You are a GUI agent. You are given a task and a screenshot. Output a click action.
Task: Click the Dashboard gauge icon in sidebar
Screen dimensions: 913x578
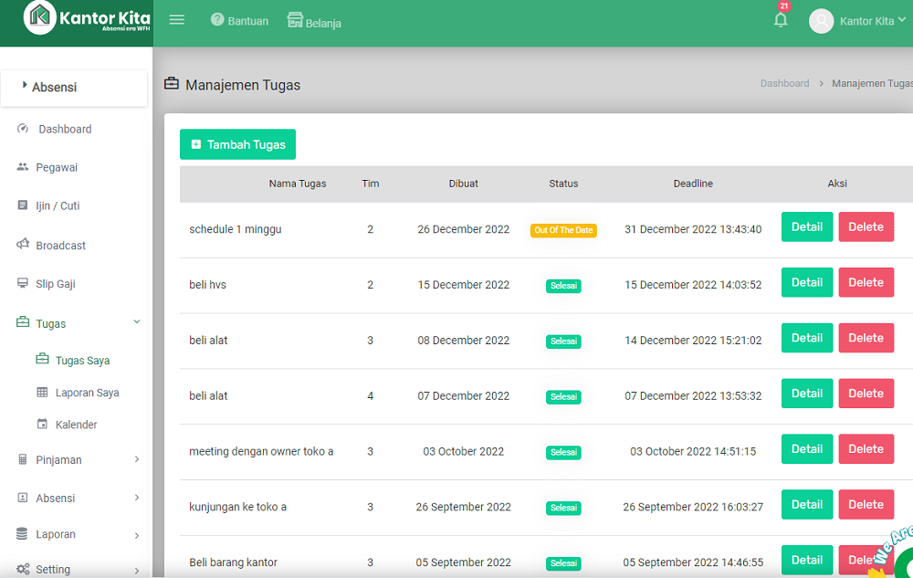click(24, 129)
